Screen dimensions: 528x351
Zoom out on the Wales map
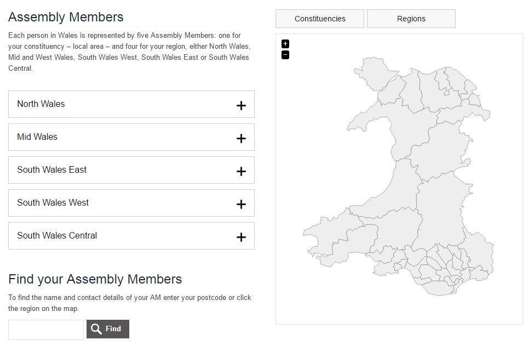coord(285,55)
